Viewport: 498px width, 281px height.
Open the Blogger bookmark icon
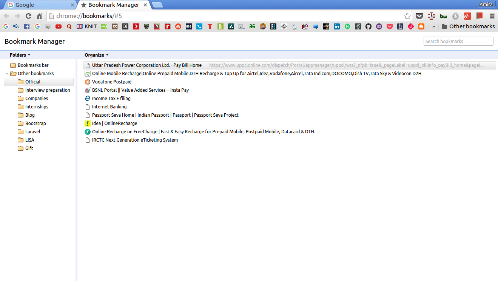pyautogui.click(x=421, y=26)
